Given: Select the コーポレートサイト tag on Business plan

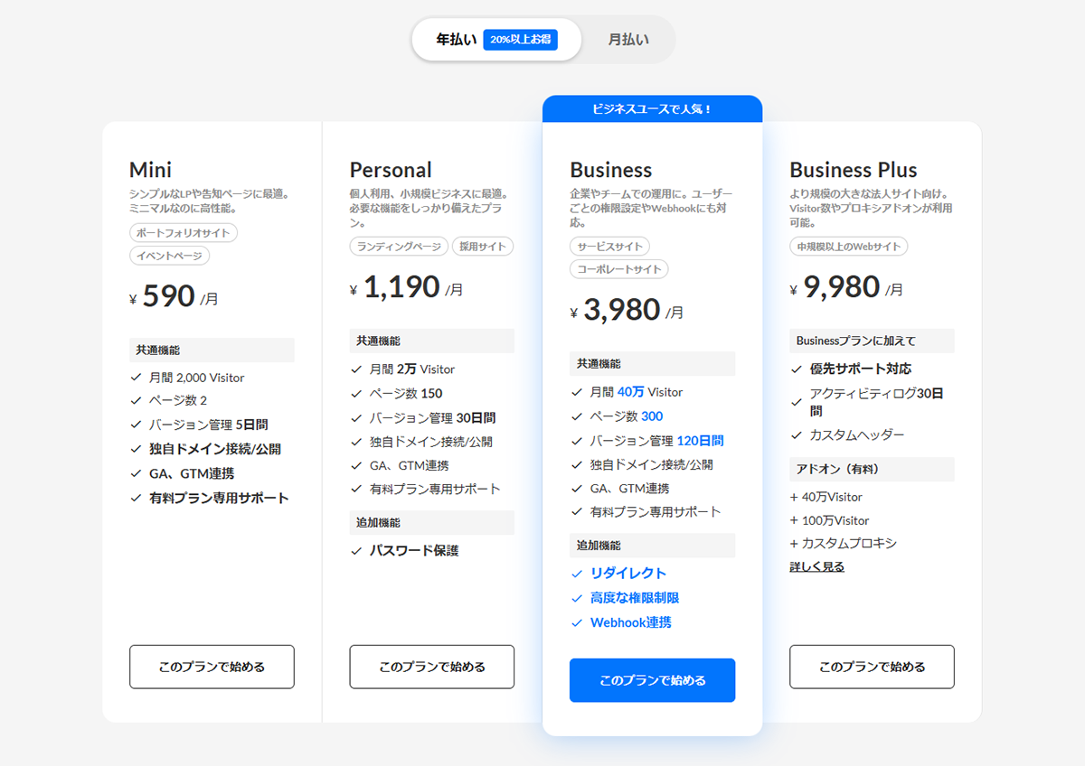Looking at the screenshot, I should tap(618, 268).
